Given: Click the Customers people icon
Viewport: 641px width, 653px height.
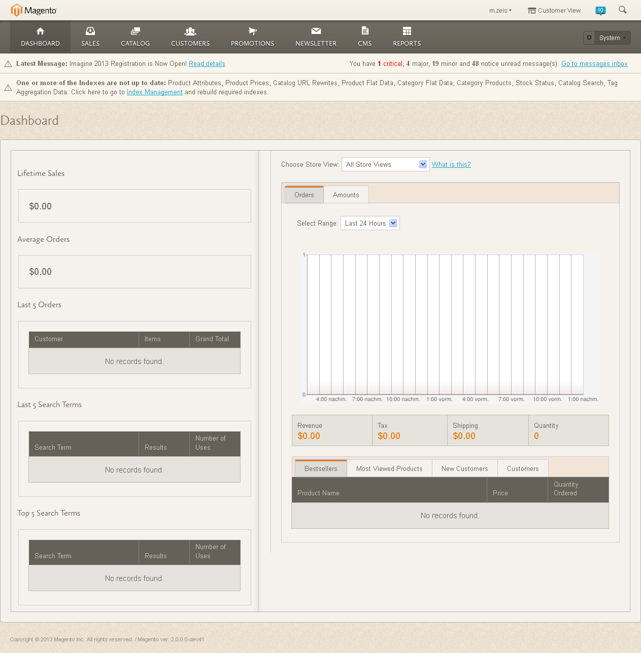Looking at the screenshot, I should point(190,31).
